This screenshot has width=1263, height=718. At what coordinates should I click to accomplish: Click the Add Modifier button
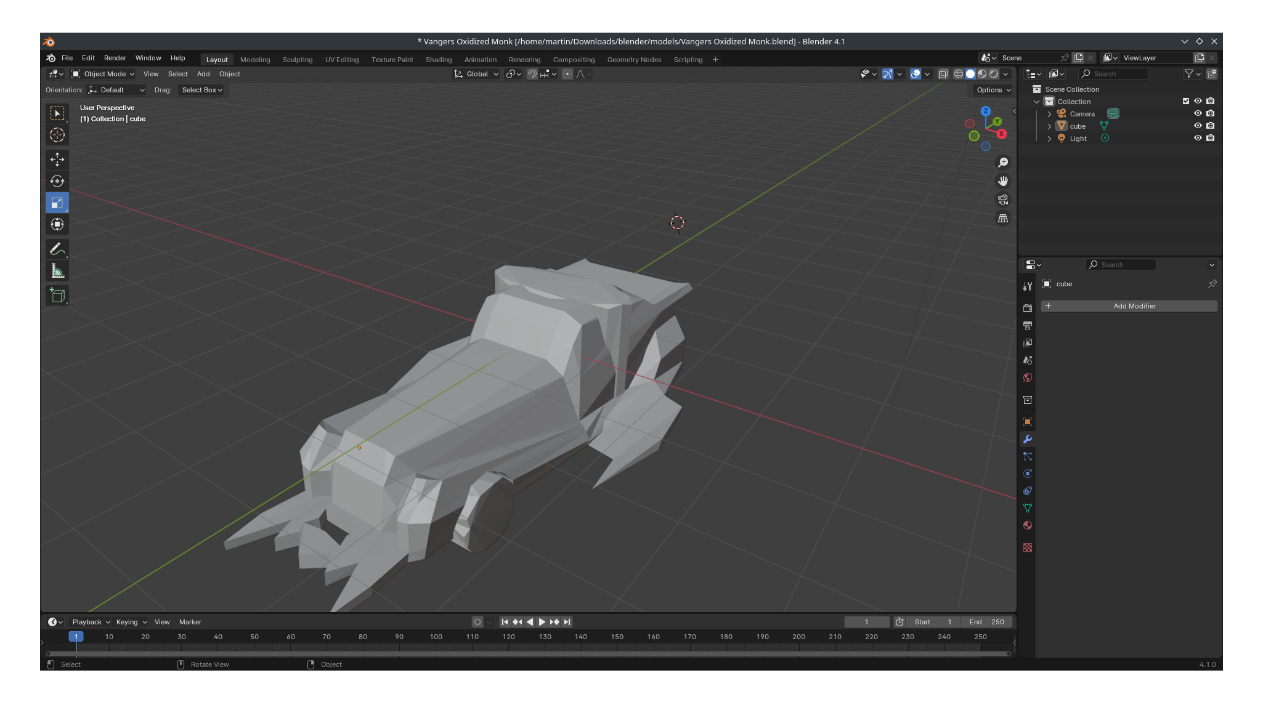point(1129,306)
